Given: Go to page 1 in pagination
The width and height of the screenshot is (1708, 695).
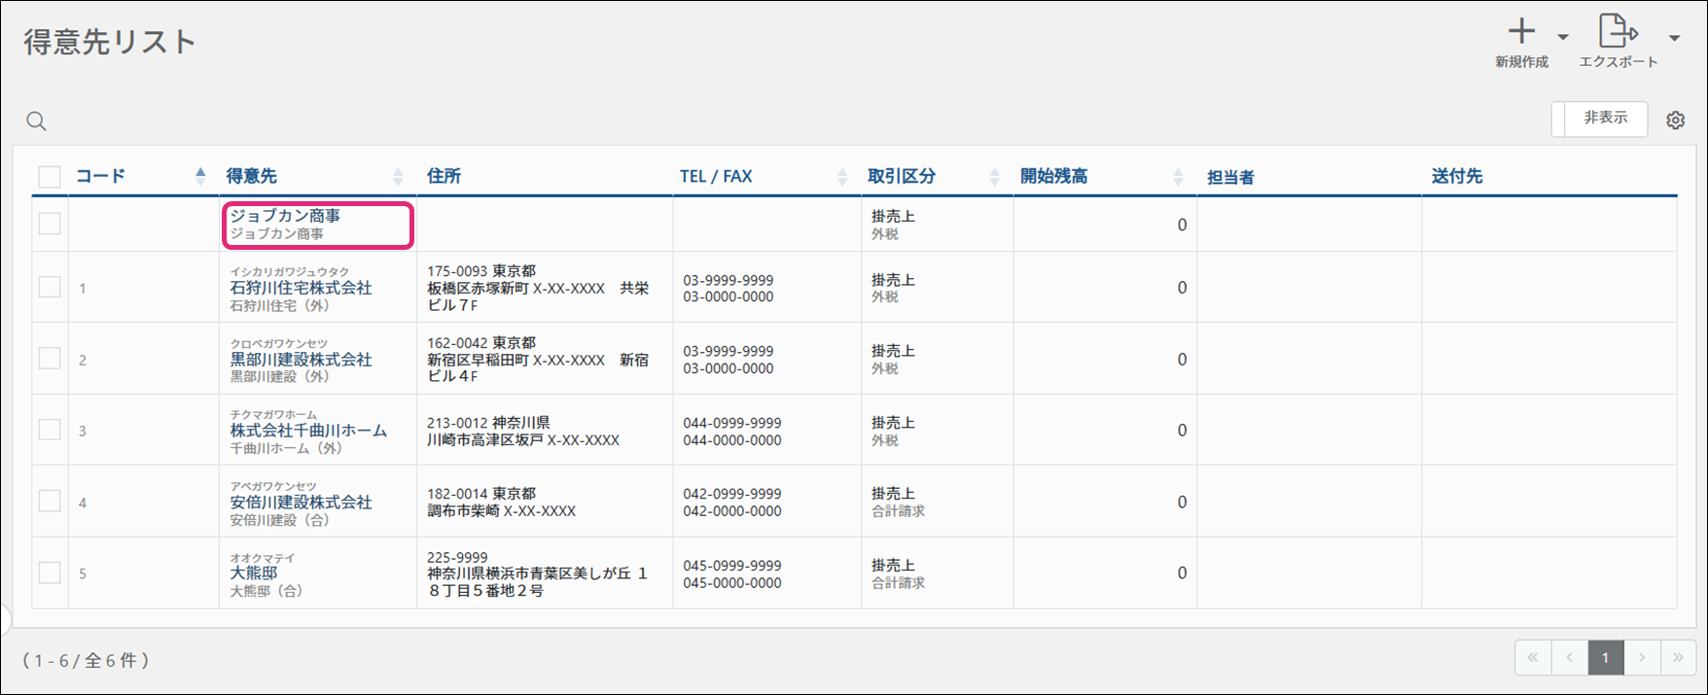Looking at the screenshot, I should coord(1605,658).
